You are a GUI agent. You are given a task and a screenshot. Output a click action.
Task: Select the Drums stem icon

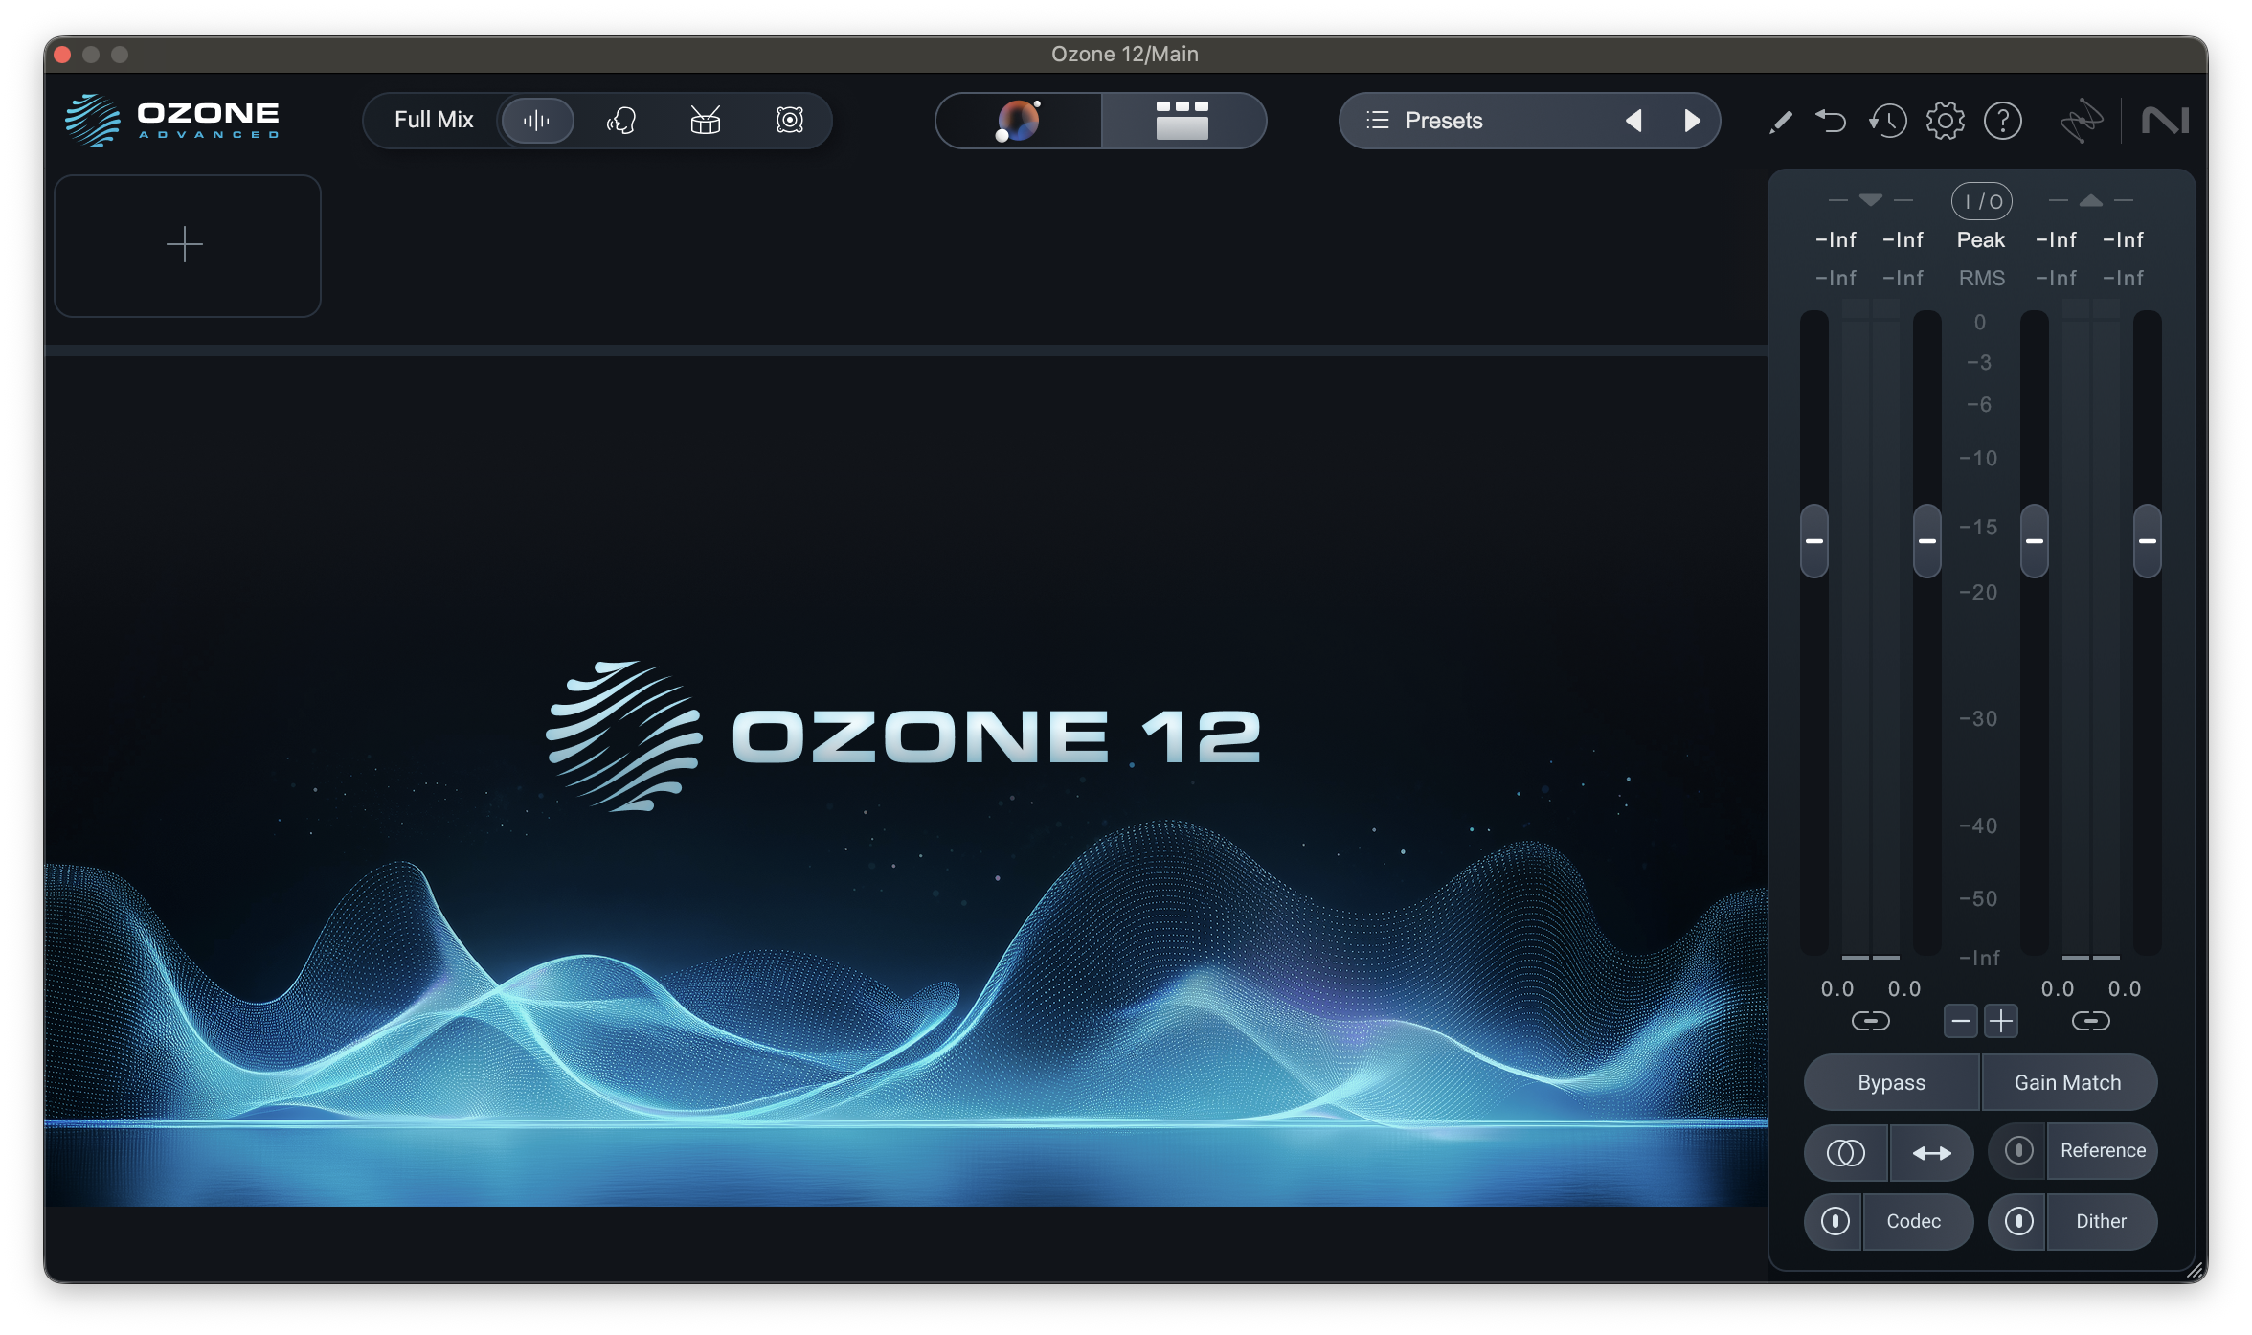(x=704, y=120)
